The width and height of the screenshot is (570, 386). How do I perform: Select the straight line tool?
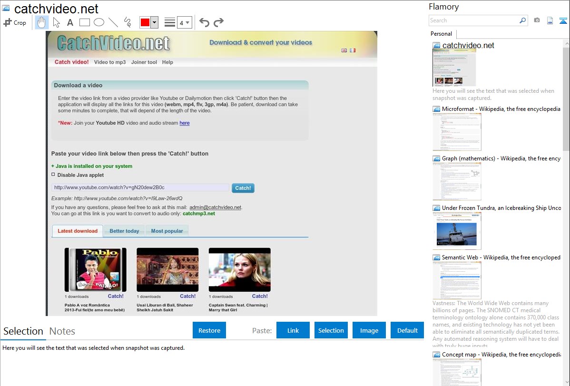(x=113, y=22)
